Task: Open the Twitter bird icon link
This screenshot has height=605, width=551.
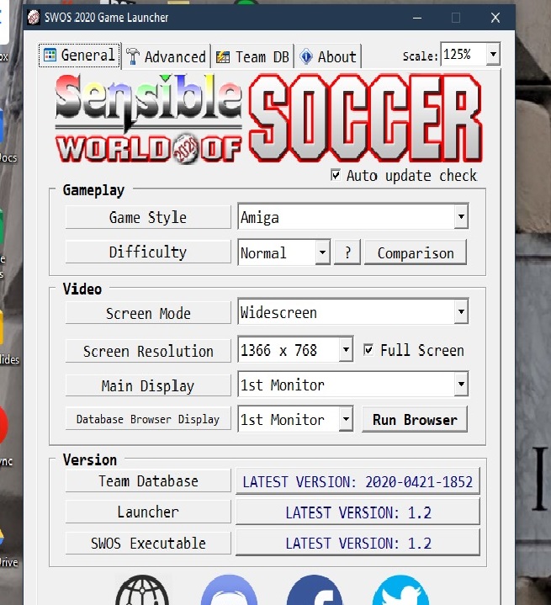Action: 400,592
